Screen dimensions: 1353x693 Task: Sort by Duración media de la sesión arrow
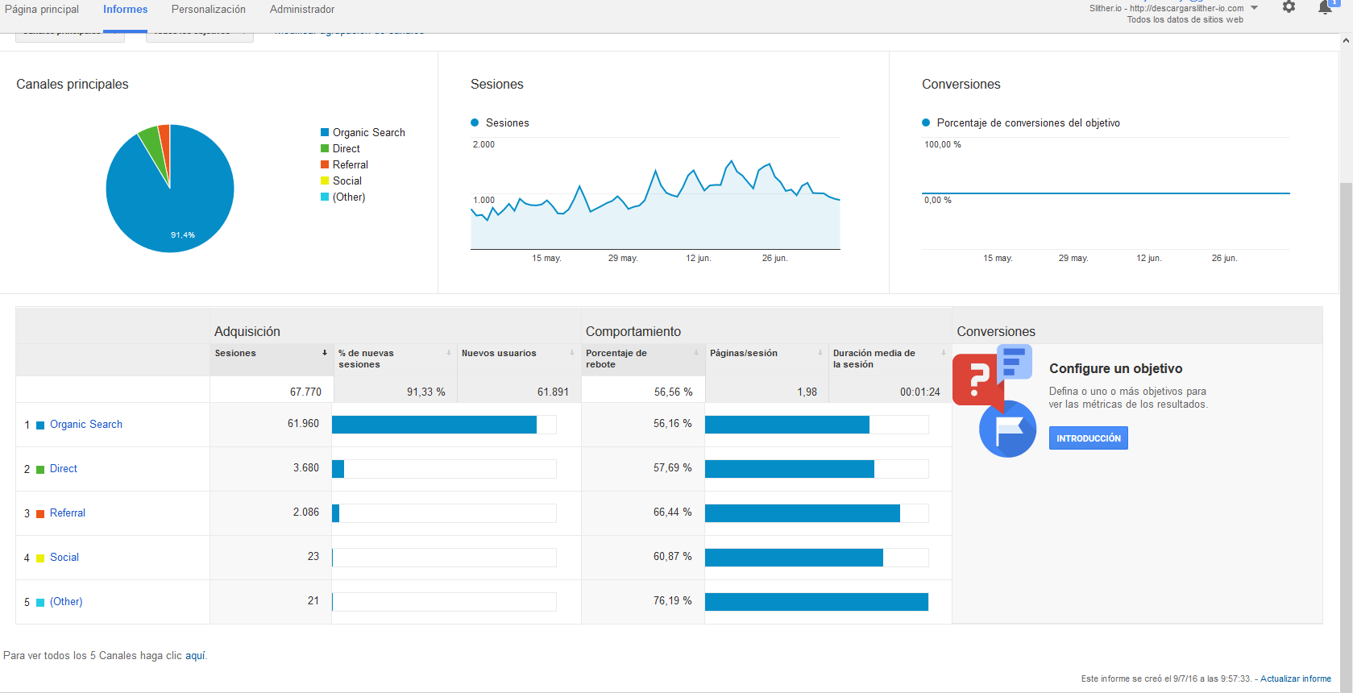(x=944, y=353)
